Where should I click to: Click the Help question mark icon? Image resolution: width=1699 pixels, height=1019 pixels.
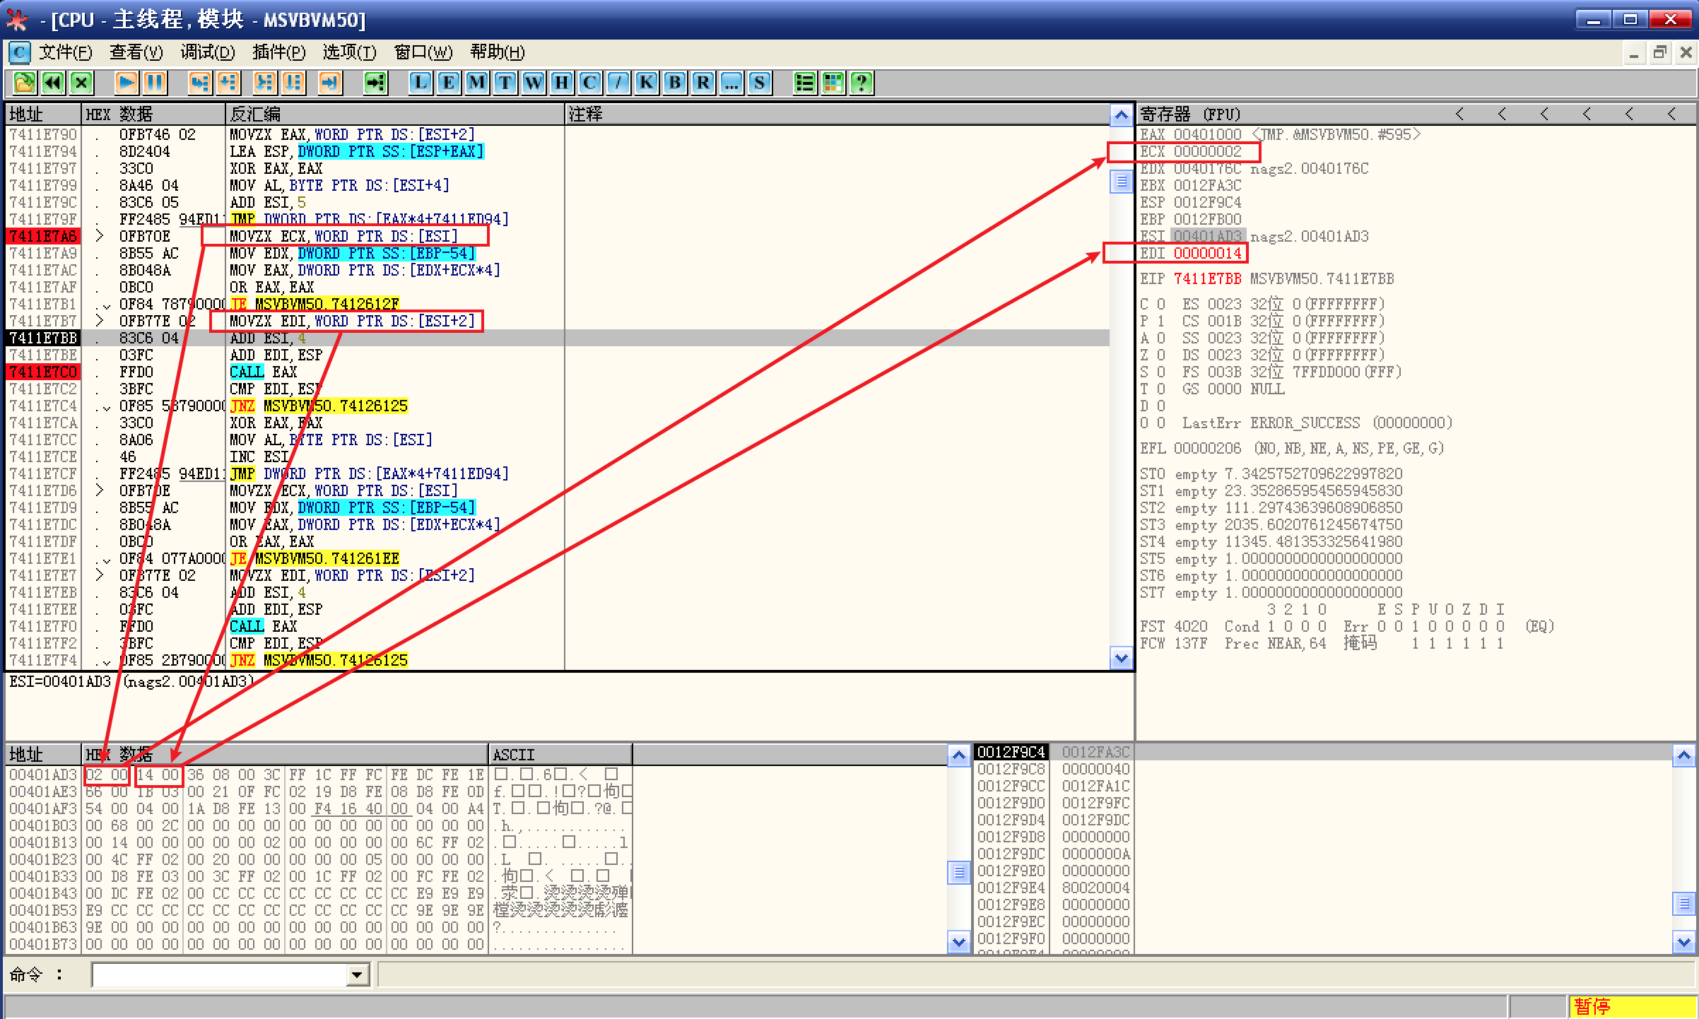click(x=862, y=83)
